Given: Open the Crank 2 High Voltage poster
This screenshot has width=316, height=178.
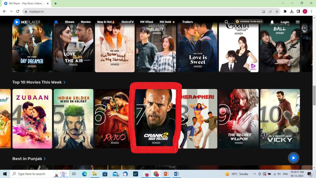Looking at the screenshot, I should [x=156, y=118].
